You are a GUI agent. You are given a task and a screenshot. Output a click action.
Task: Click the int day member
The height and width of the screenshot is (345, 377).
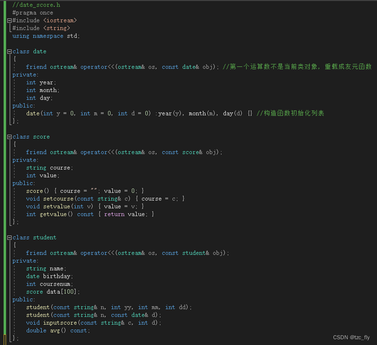coord(39,98)
